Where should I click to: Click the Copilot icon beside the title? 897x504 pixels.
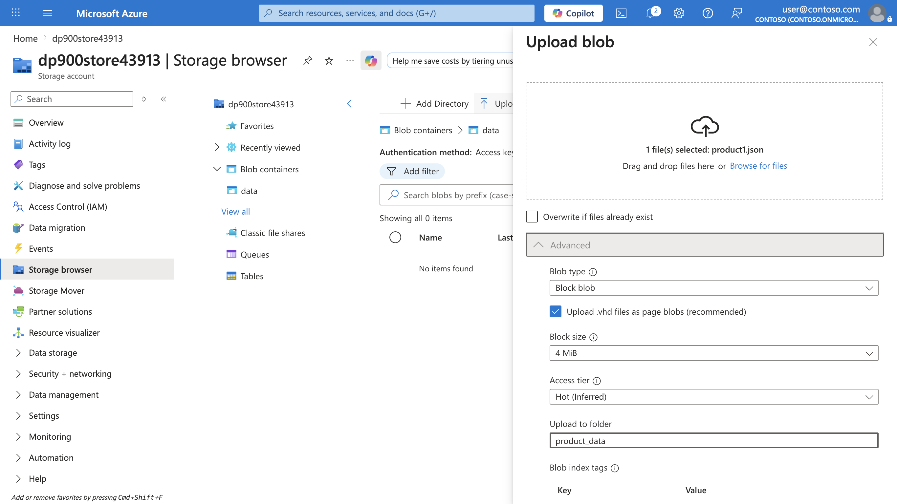[x=371, y=61]
